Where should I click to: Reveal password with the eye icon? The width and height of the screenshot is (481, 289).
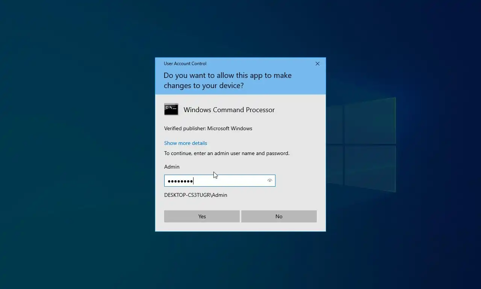point(269,181)
